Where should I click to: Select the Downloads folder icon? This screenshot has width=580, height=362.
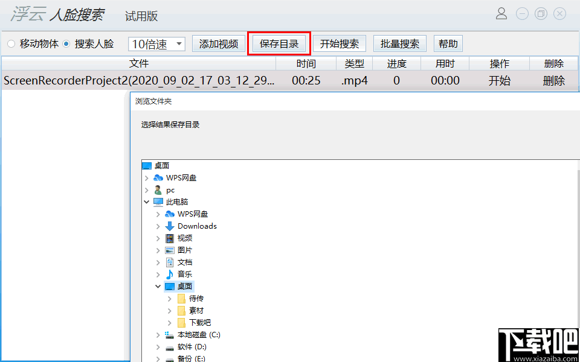pos(170,226)
